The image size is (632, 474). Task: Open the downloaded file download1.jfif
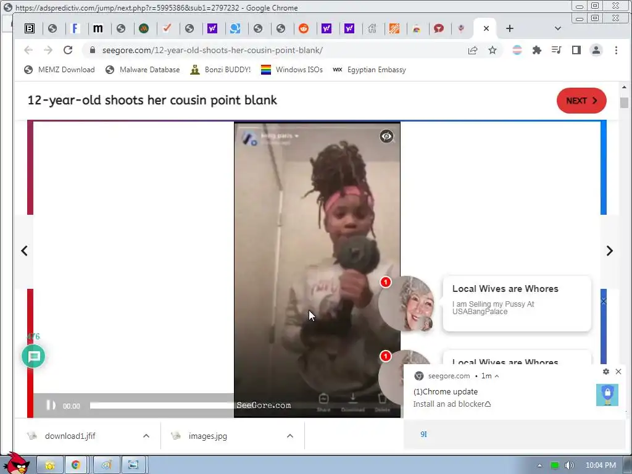coord(70,436)
